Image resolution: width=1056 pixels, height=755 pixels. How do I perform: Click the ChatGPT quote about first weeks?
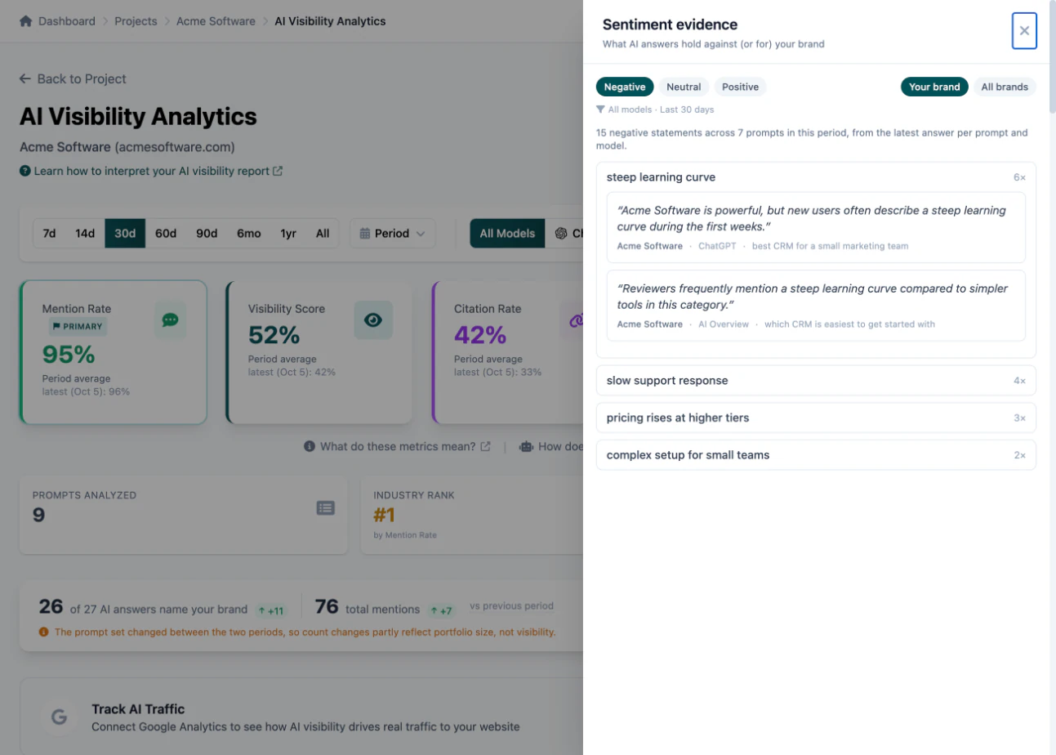[816, 227]
